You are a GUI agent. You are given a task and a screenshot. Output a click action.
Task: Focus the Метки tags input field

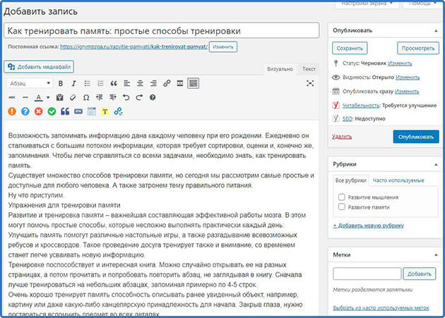pos(367,274)
